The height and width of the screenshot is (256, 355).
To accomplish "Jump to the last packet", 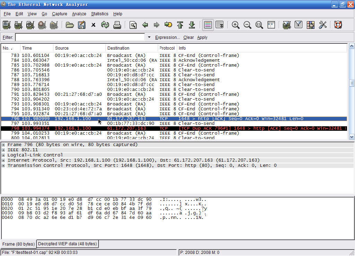I will click(x=192, y=25).
